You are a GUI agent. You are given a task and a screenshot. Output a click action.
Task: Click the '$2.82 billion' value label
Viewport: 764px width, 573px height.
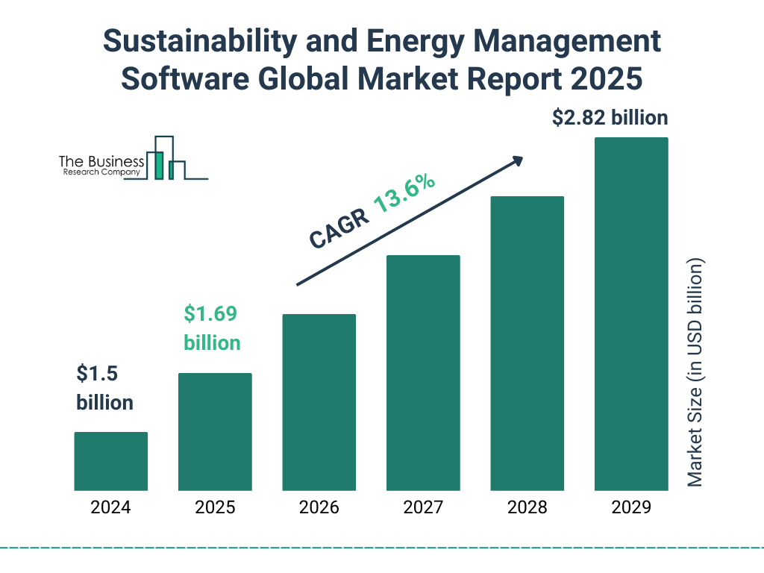pos(610,118)
